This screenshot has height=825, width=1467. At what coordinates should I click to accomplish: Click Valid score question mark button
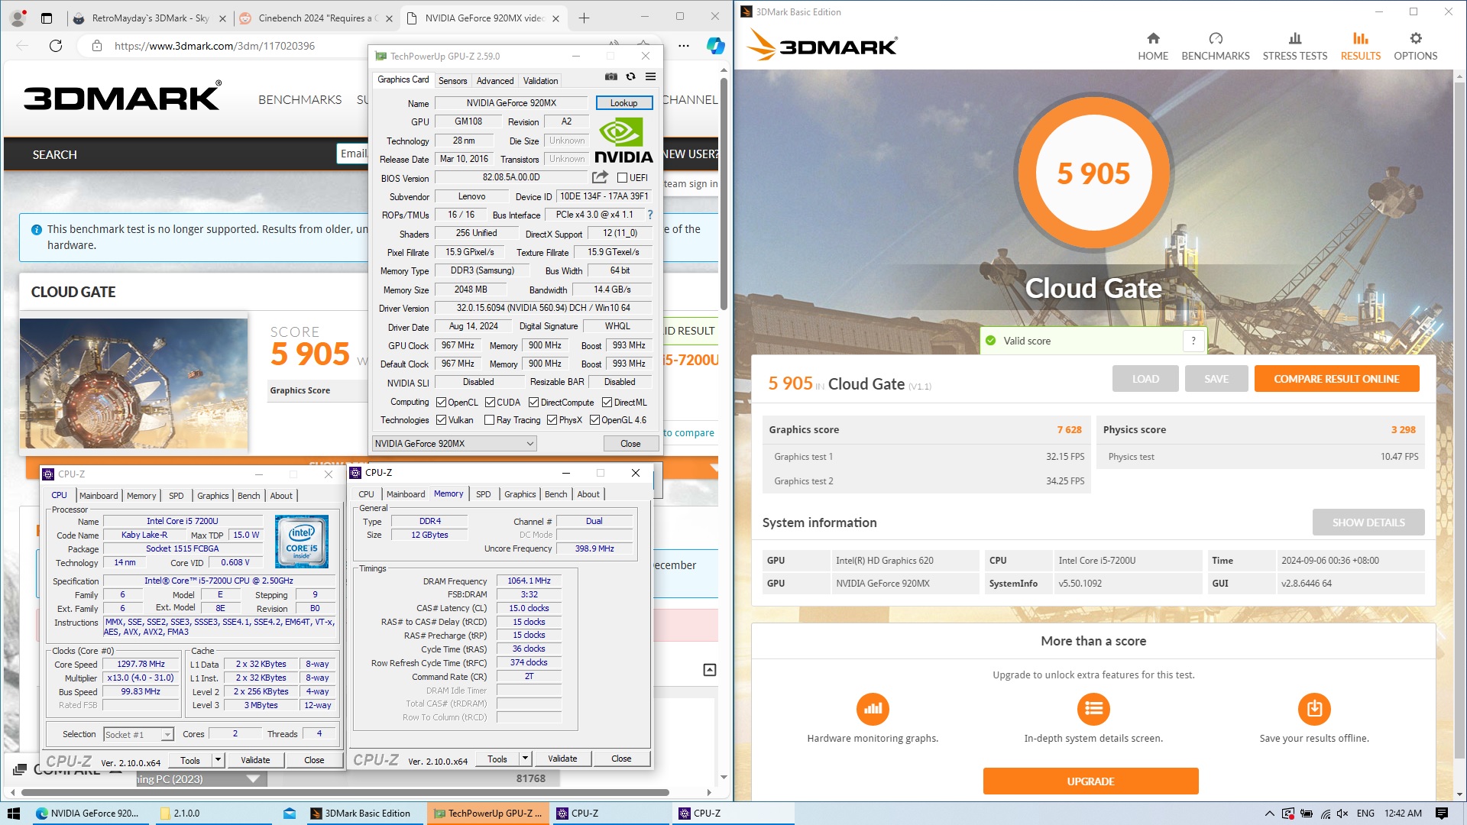point(1193,341)
